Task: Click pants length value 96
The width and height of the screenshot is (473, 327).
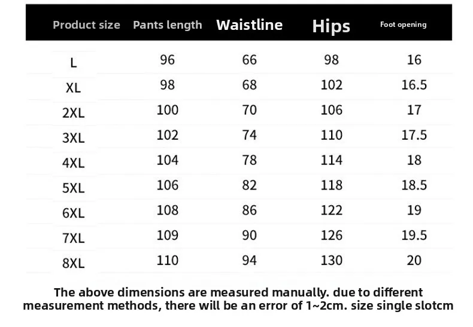Action: tap(168, 60)
